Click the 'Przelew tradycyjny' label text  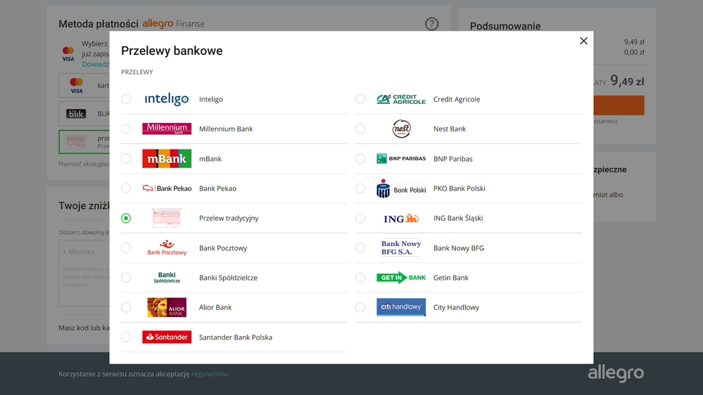tap(229, 219)
